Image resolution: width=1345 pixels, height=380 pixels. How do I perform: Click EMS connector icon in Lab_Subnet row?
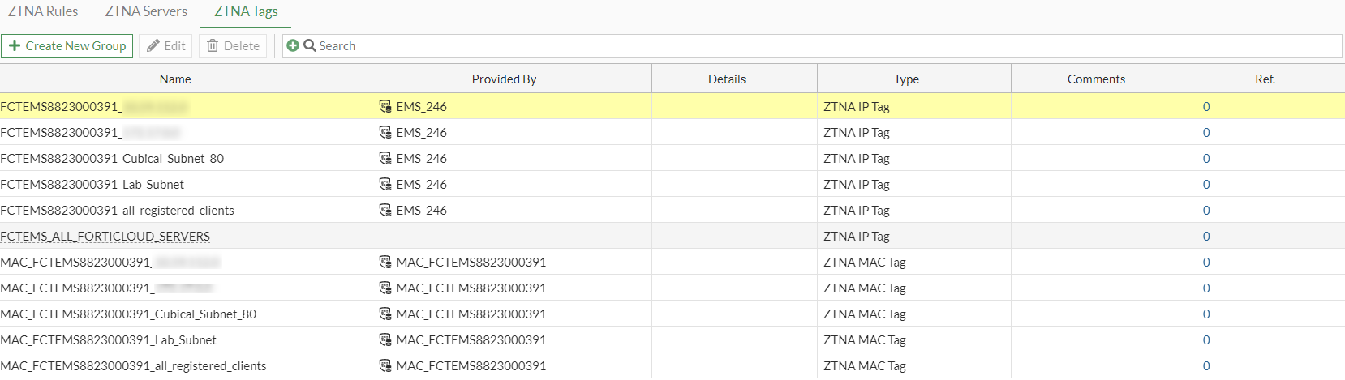pos(385,184)
